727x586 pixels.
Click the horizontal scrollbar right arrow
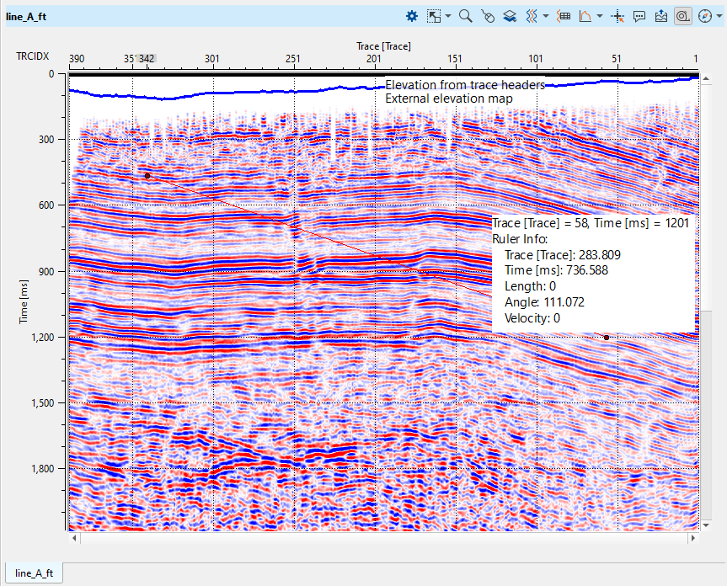pos(693,536)
